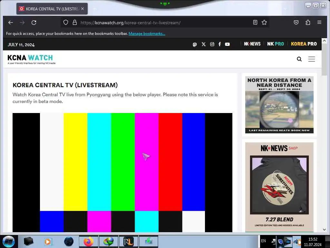Reload the current page
330x248 pixels.
click(34, 23)
